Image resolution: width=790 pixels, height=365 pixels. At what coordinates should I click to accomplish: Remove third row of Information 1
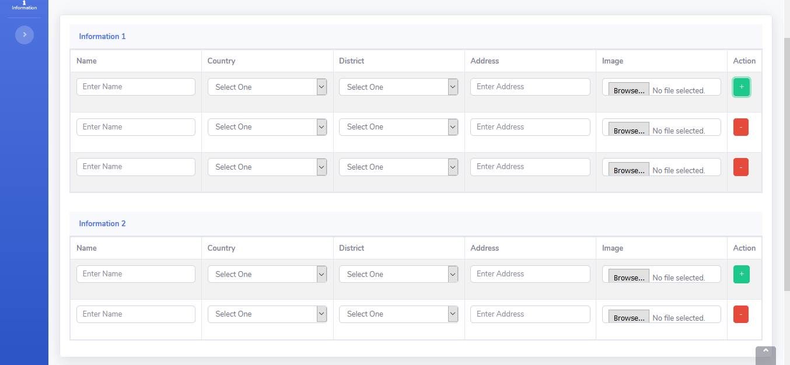(x=740, y=167)
